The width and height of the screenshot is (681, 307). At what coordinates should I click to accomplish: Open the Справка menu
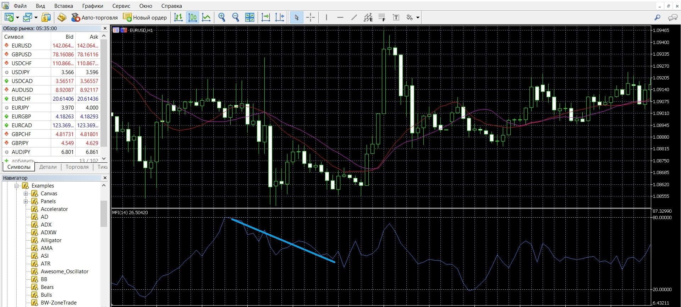point(172,6)
